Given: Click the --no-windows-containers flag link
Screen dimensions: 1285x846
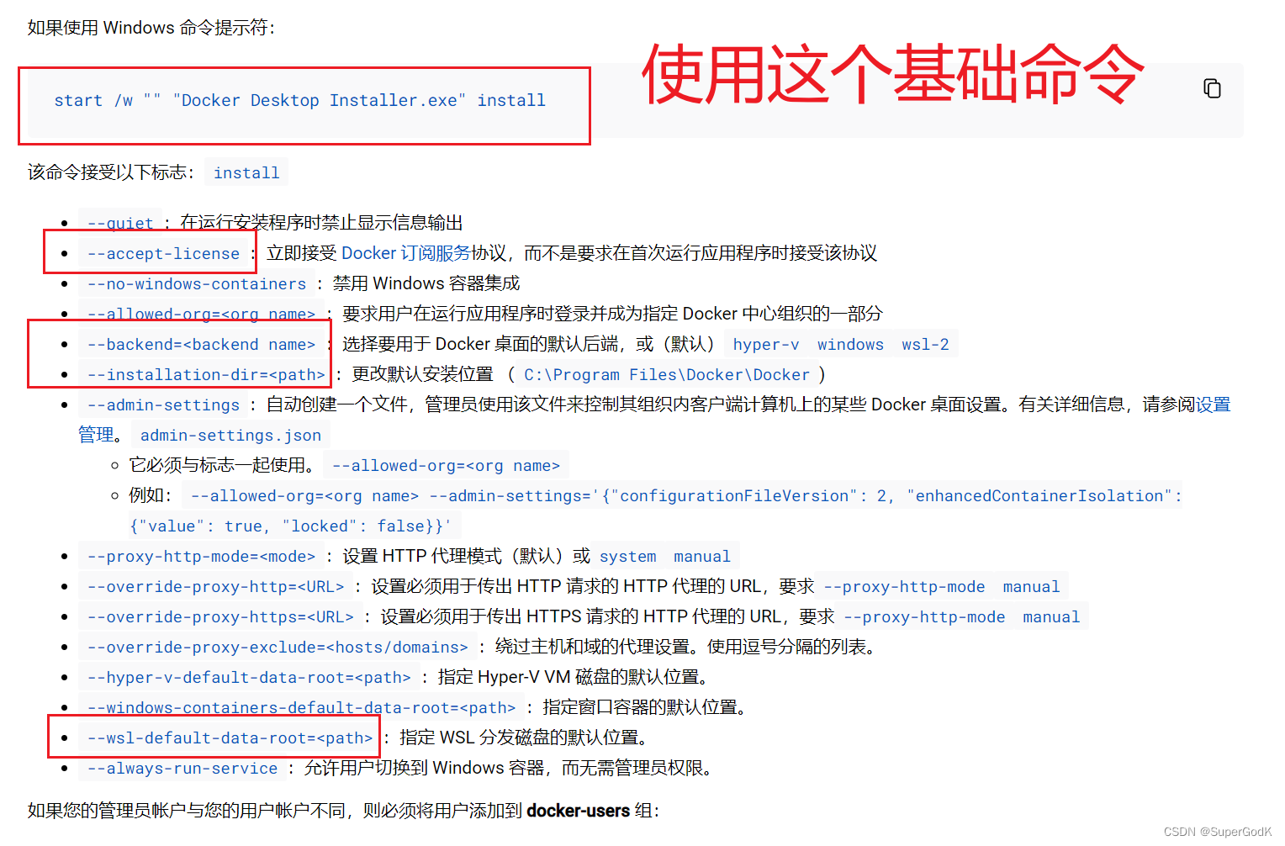Looking at the screenshot, I should tap(195, 283).
